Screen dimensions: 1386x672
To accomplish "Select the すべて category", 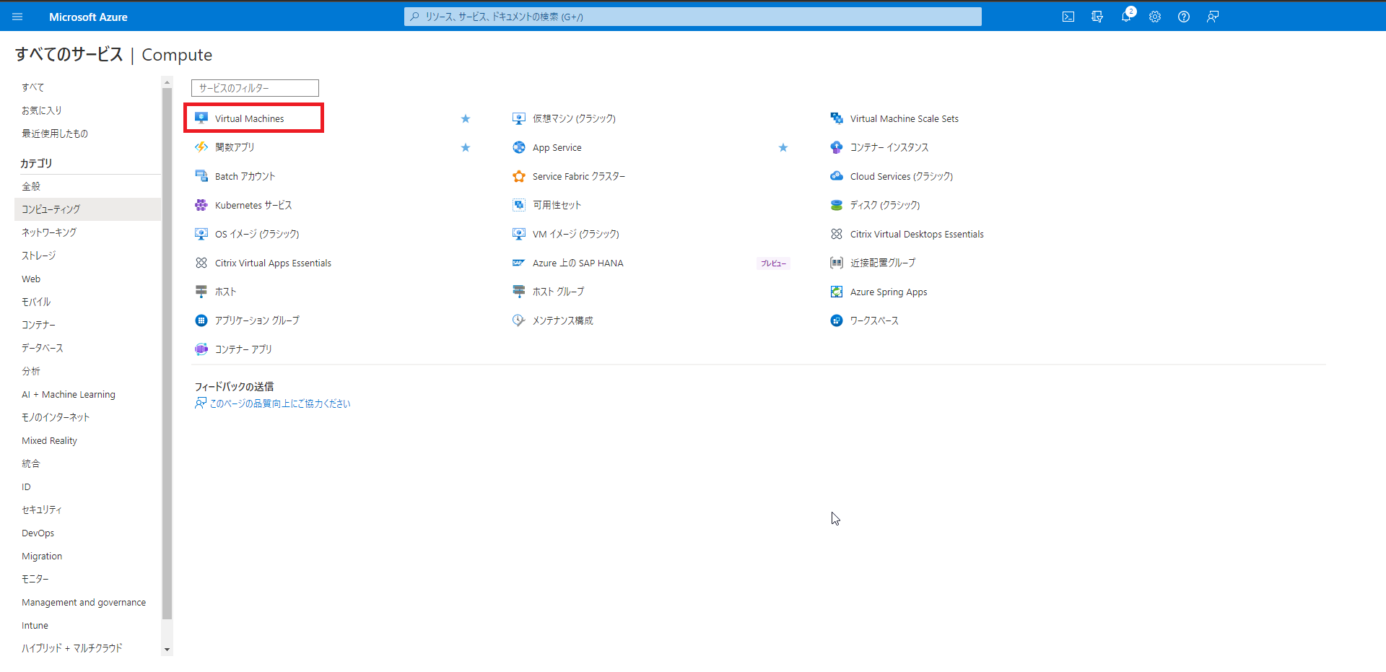I will (x=33, y=87).
